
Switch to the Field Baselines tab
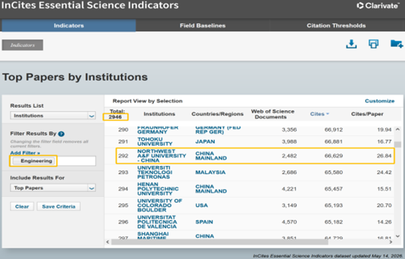coord(202,26)
